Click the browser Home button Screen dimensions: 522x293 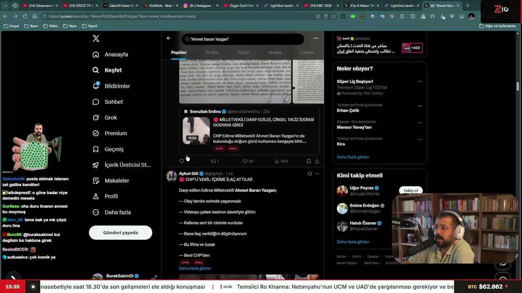(35, 16)
